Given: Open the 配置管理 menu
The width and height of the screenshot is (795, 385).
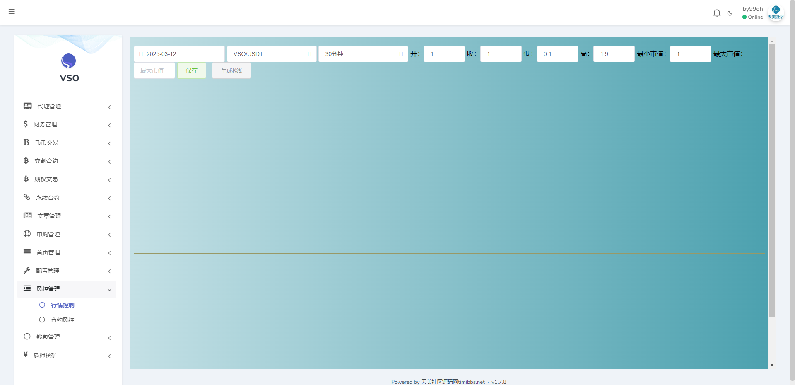Looking at the screenshot, I should 67,271.
